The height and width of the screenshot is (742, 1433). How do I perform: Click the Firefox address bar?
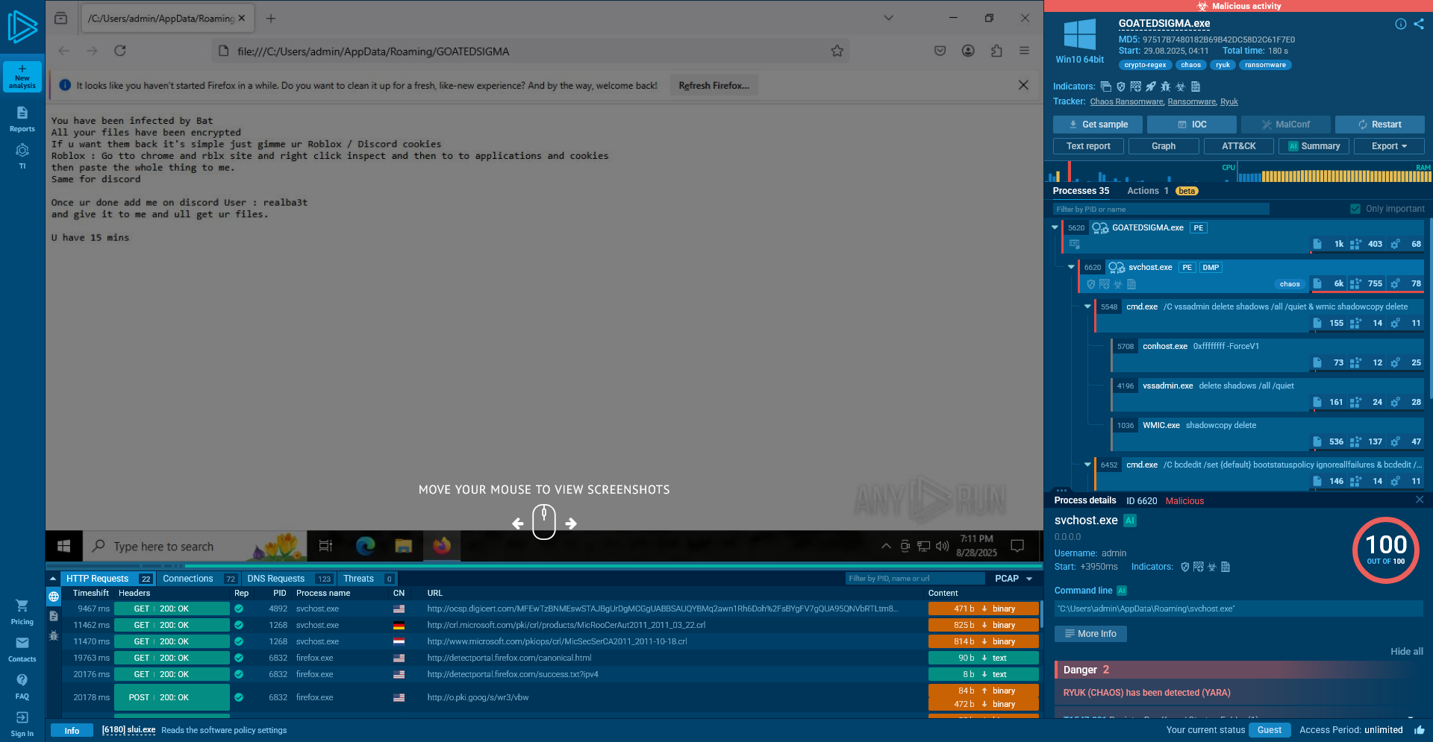tap(531, 51)
